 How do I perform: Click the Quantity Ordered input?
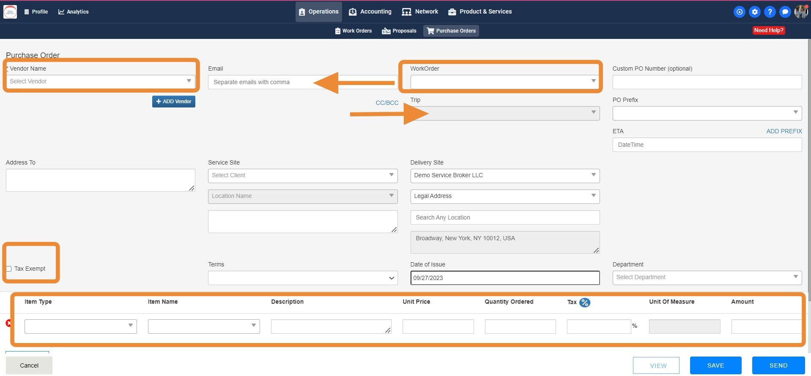click(520, 327)
